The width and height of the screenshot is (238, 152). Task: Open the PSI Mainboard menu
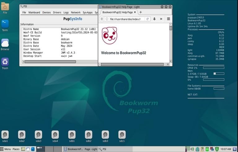click(34, 12)
